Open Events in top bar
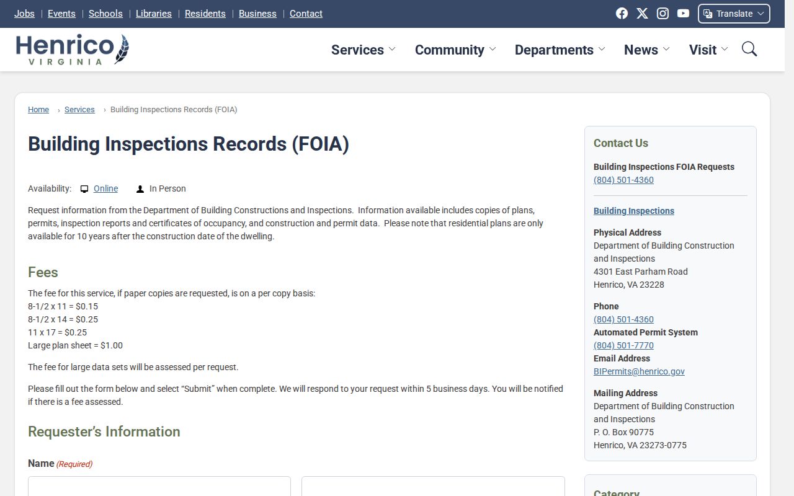 click(61, 14)
